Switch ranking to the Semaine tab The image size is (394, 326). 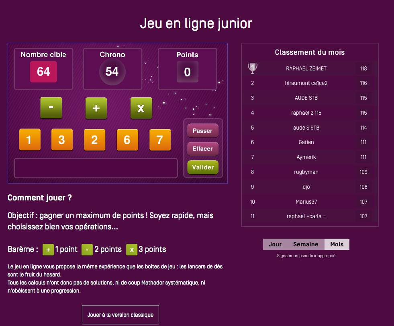click(306, 244)
